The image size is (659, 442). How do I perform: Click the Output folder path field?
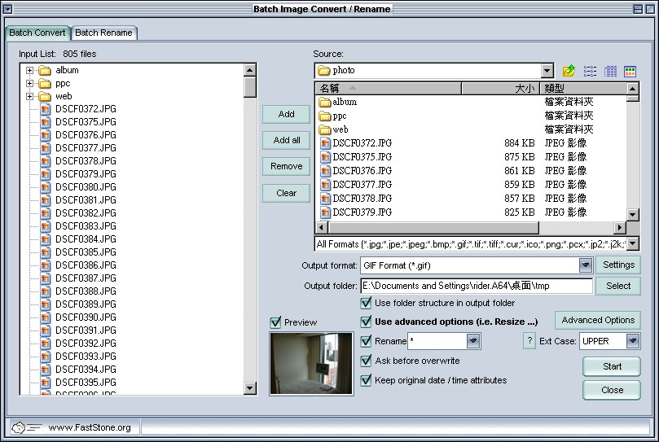pyautogui.click(x=476, y=286)
